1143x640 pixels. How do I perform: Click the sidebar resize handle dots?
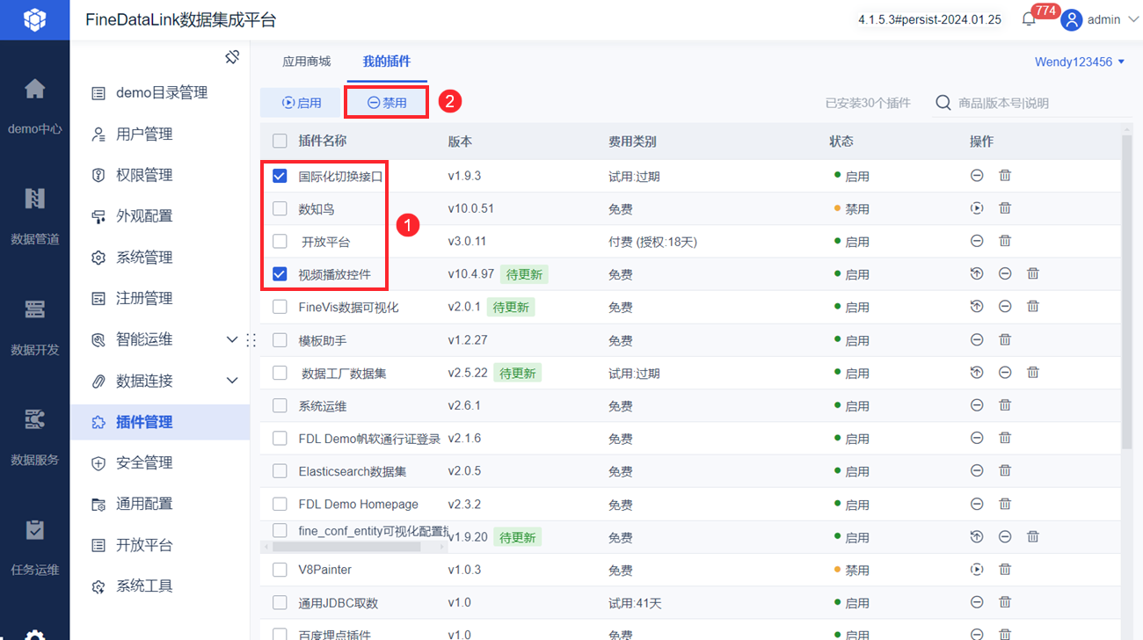(252, 339)
